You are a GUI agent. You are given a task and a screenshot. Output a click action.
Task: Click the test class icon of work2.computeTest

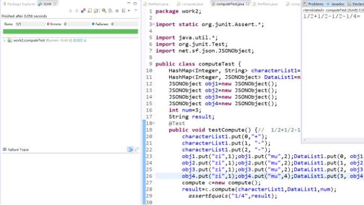(10, 40)
